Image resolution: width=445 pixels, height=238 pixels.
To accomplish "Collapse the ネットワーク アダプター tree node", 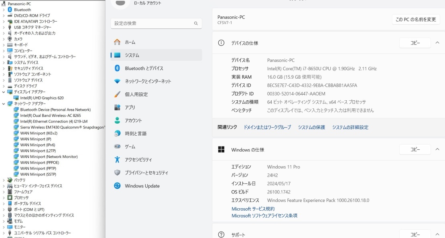I will click(3, 104).
